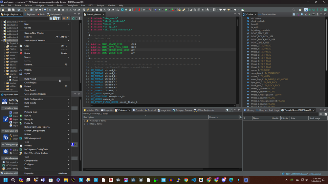The width and height of the screenshot is (328, 184).
Task: Open the Global Variables tab
Action: click(268, 14)
